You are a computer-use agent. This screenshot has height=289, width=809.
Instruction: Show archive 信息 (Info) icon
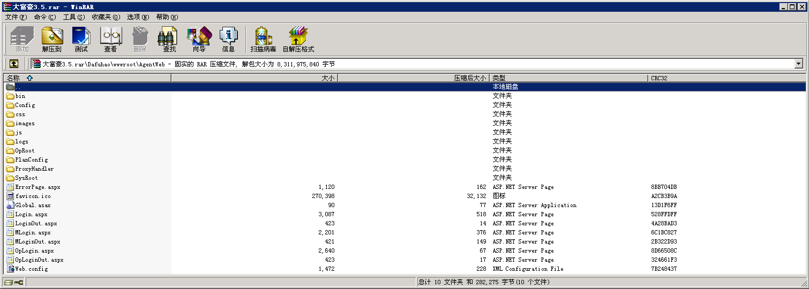click(x=228, y=40)
